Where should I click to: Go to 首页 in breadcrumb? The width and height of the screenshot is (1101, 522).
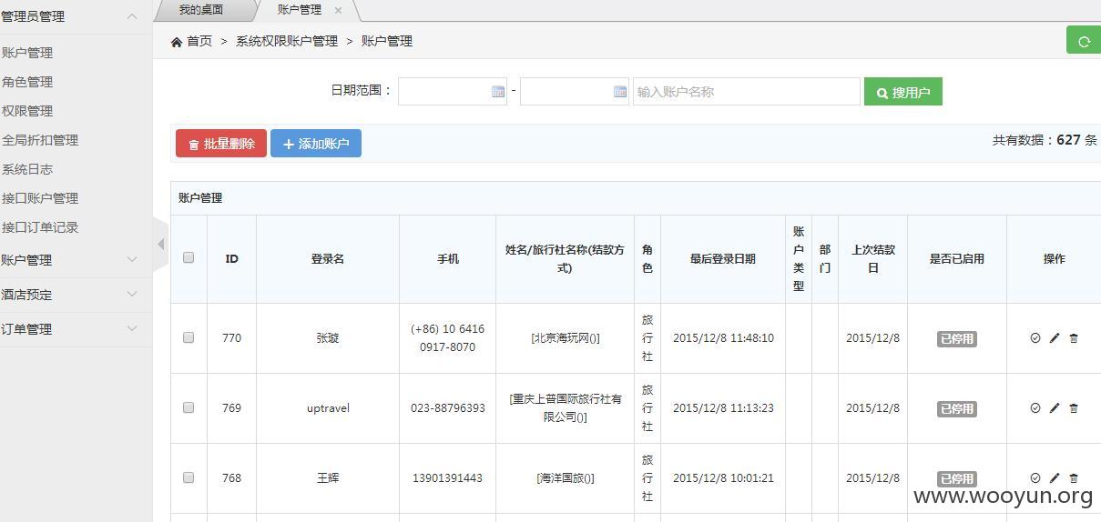199,41
